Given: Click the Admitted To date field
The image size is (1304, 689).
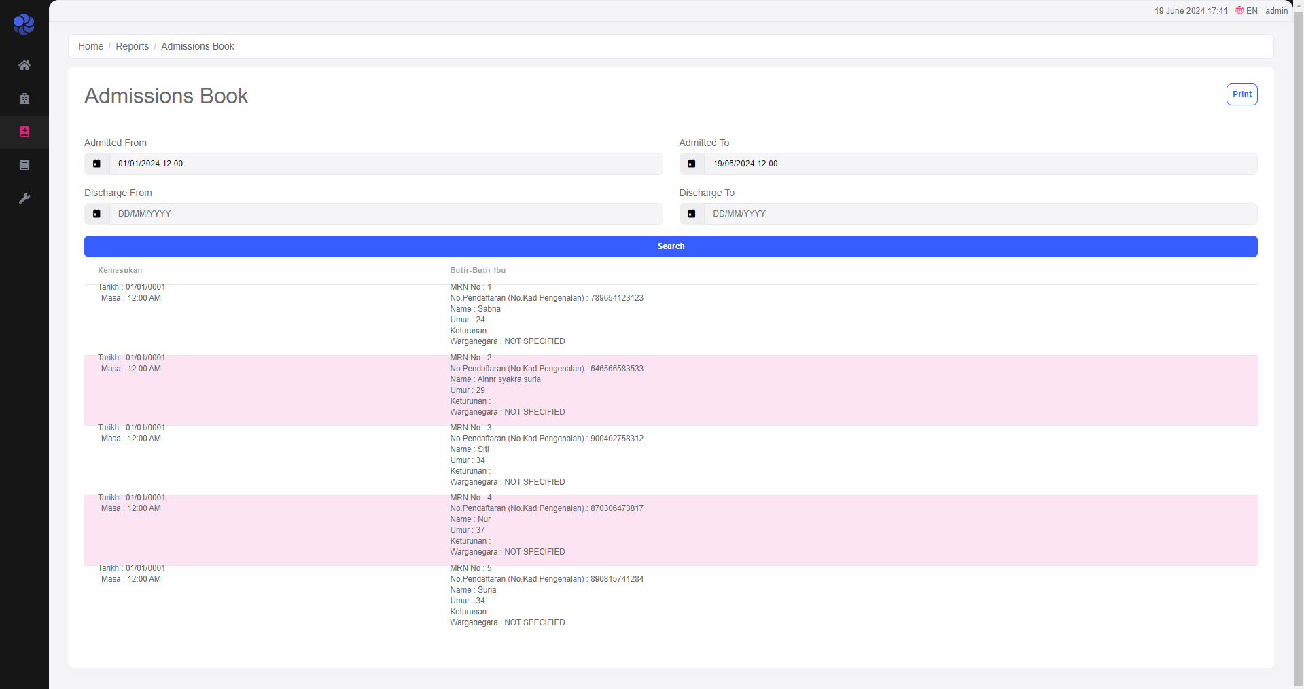Looking at the screenshot, I should 980,164.
